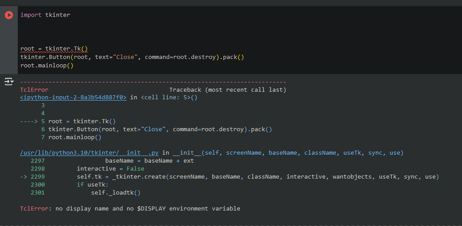Run the tkinter code cell

tap(9, 15)
